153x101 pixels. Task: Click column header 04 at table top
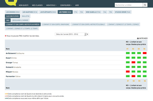pyautogui.click(x=144, y=49)
